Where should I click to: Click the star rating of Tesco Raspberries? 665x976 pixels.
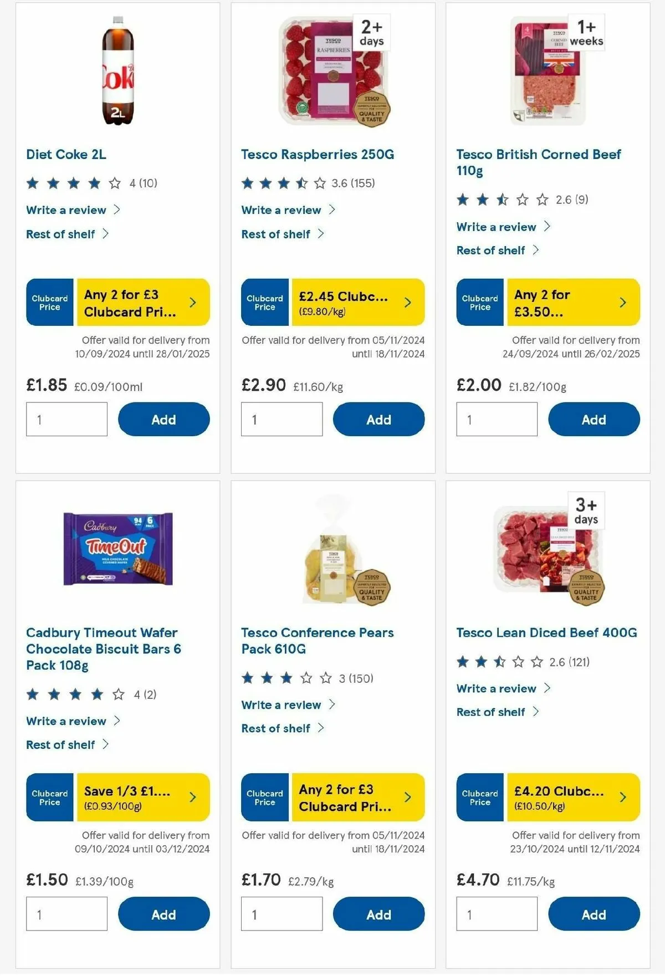tap(284, 183)
